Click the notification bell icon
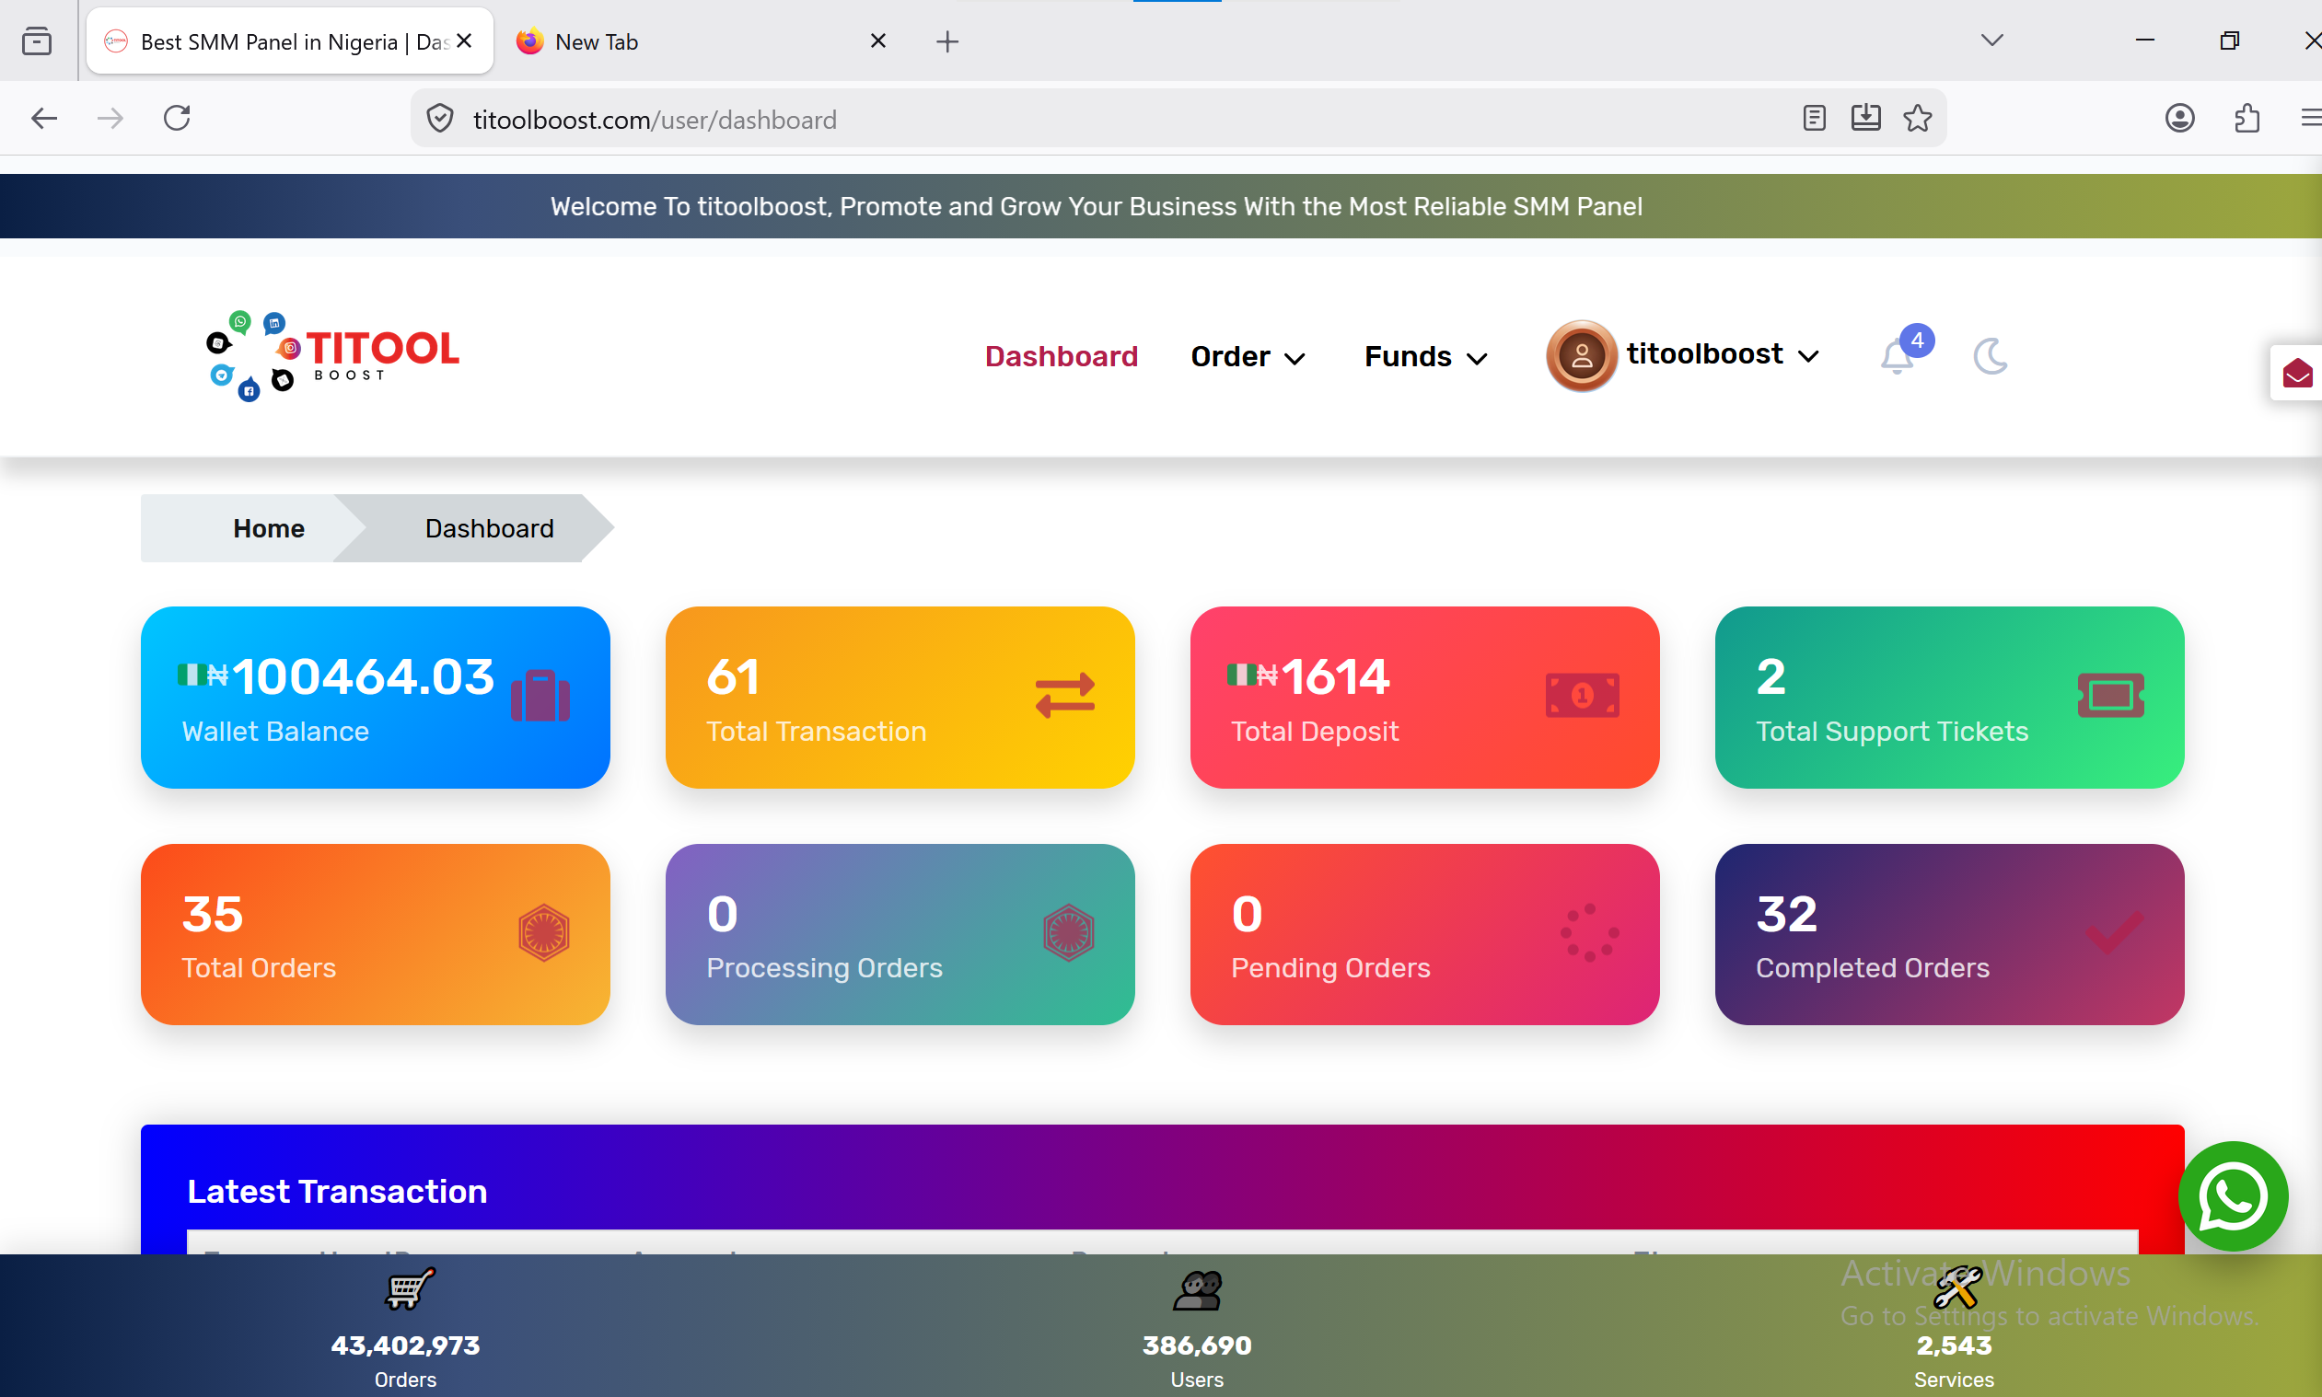Viewport: 2322px width, 1397px height. coord(1898,357)
